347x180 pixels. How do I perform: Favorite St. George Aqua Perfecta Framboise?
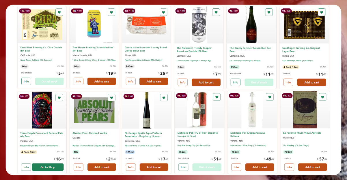(x=164, y=98)
